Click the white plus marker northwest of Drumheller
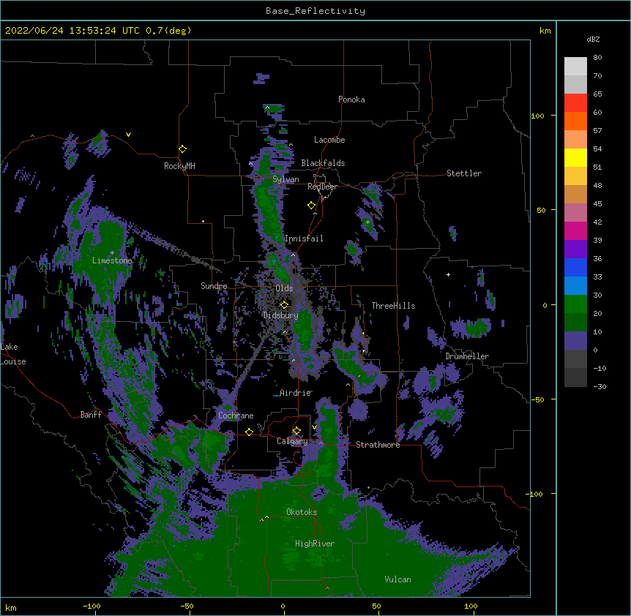 tap(448, 274)
